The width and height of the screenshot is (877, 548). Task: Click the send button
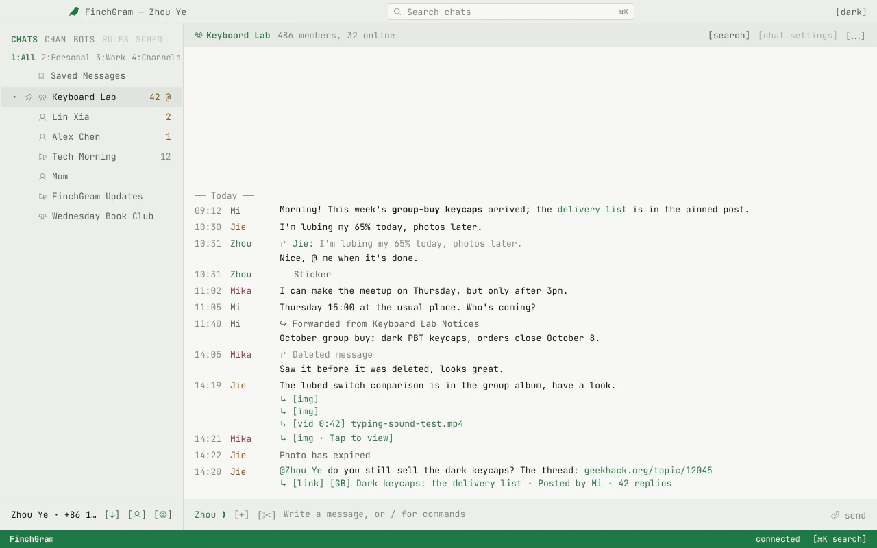pos(848,515)
